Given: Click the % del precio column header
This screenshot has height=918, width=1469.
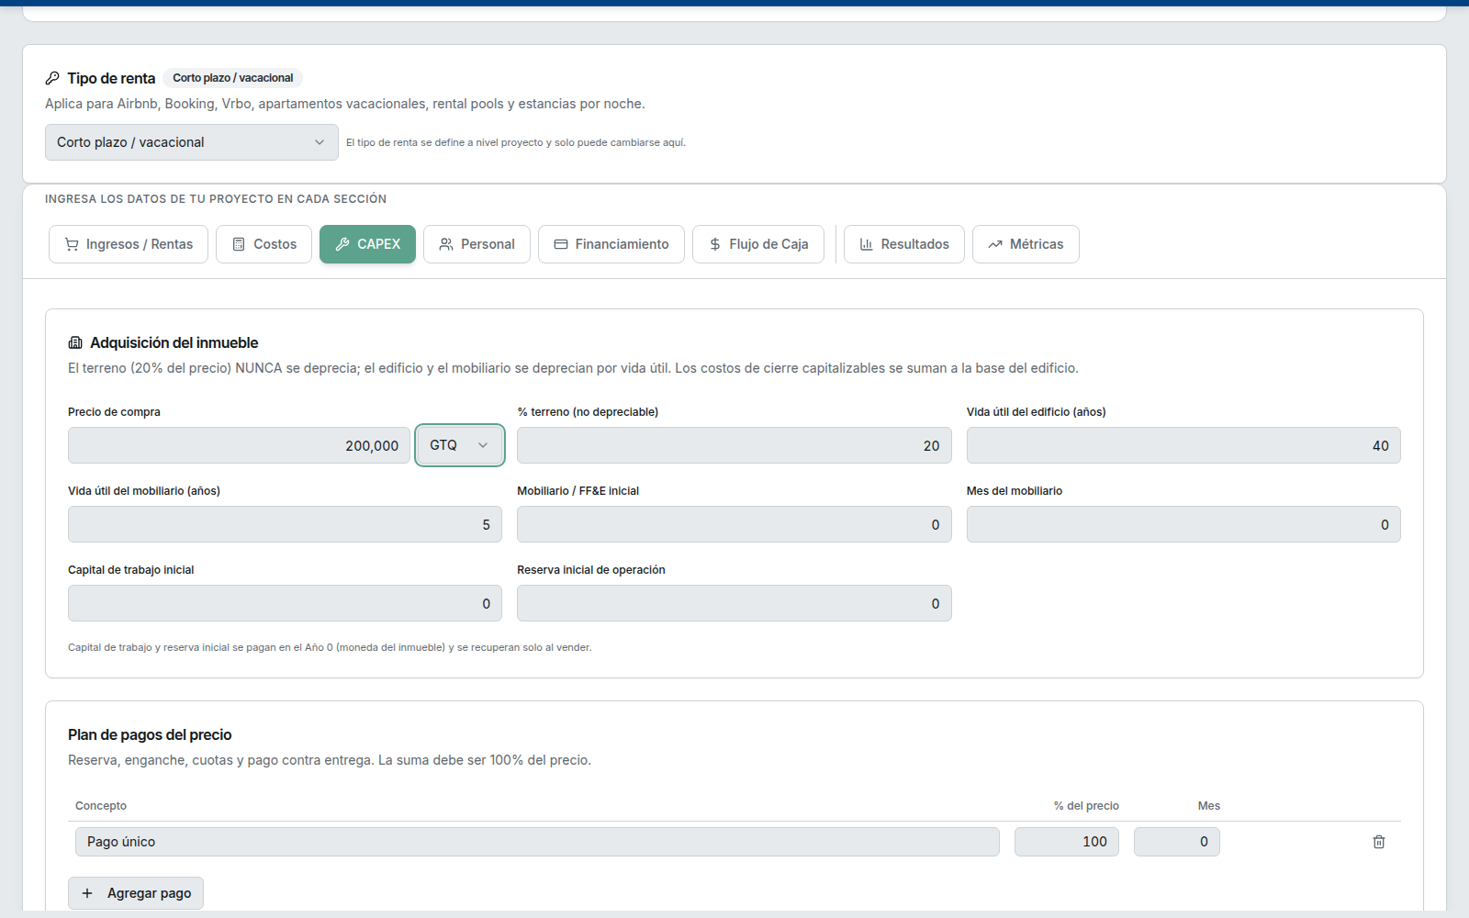Looking at the screenshot, I should click(x=1086, y=806).
